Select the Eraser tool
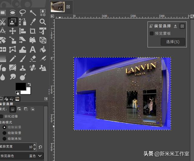This screenshot has height=161, width=194. [33, 59]
